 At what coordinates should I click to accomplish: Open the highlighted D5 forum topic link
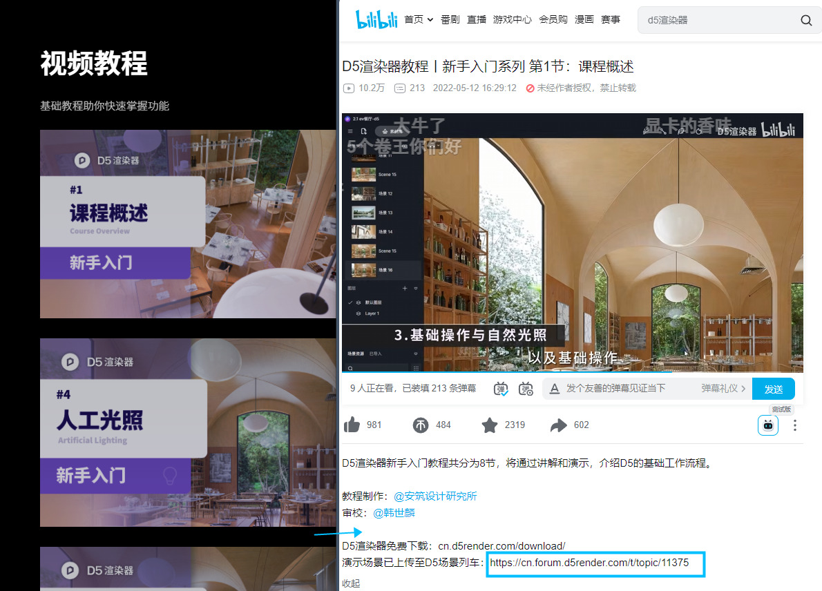coord(595,563)
